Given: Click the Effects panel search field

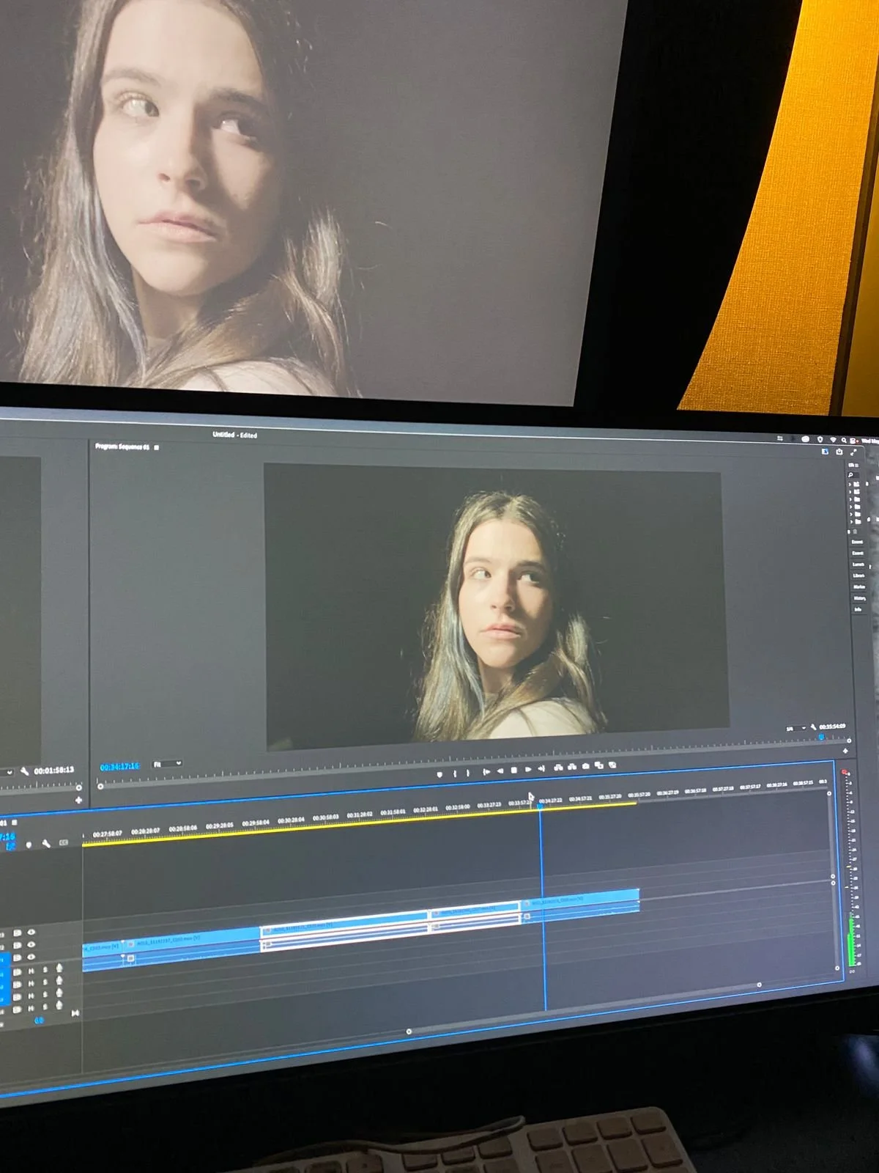Looking at the screenshot, I should pos(853,475).
